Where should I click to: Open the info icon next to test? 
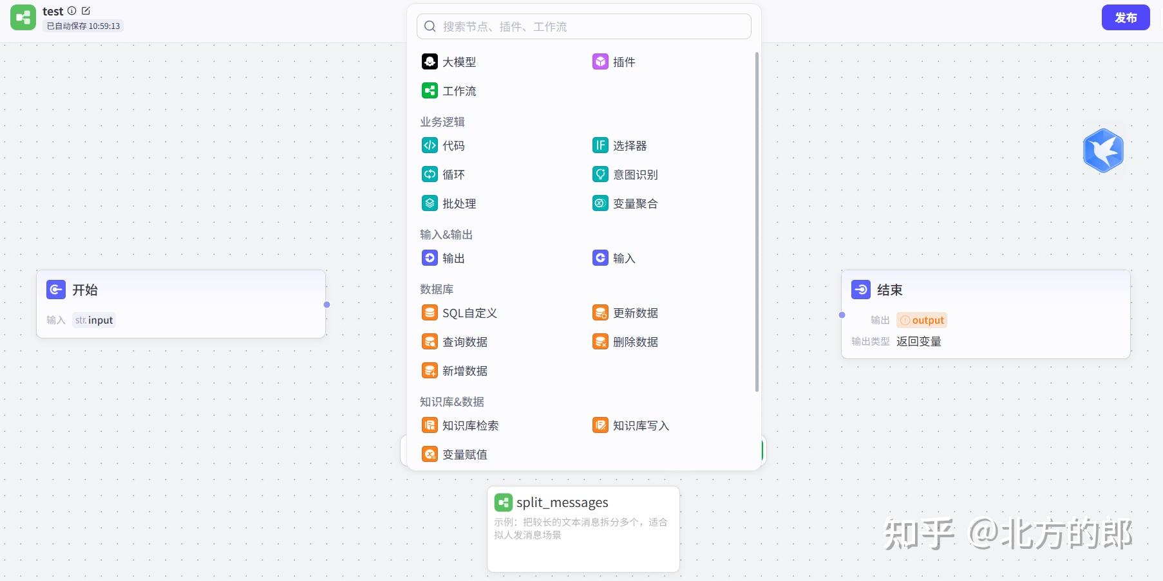click(x=72, y=11)
